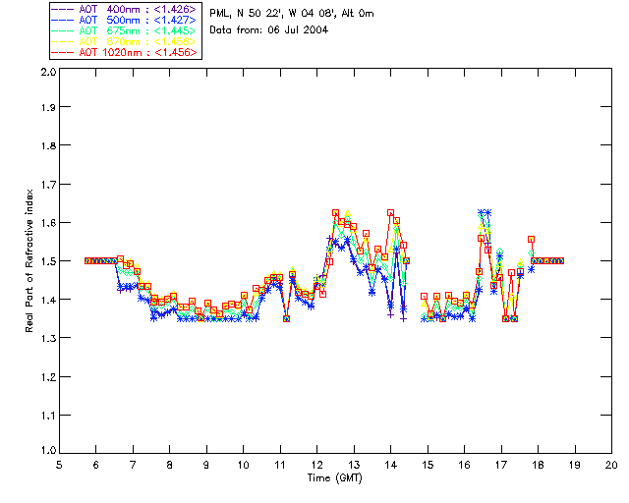Click the hour 14 label on time axis
Viewport: 629px width, 503px height.
pyautogui.click(x=391, y=465)
